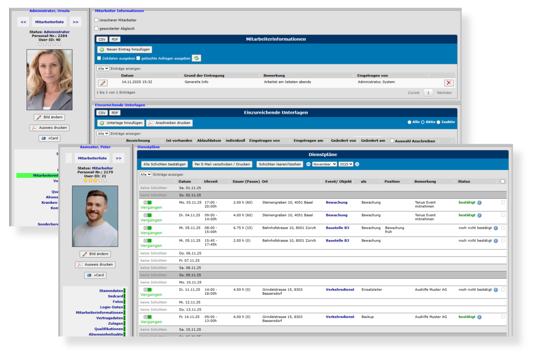Click Peter Aamuster's profile photo
Image resolution: width=533 pixels, height=359 pixels.
point(95,216)
